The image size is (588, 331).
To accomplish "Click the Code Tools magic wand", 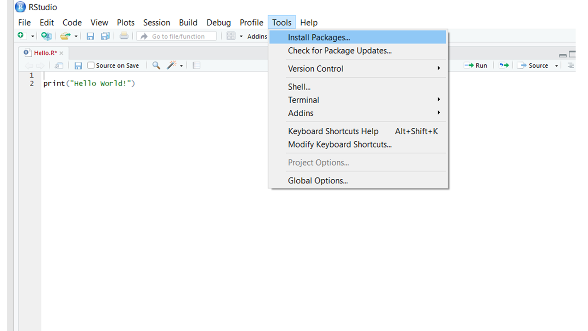I will click(172, 65).
